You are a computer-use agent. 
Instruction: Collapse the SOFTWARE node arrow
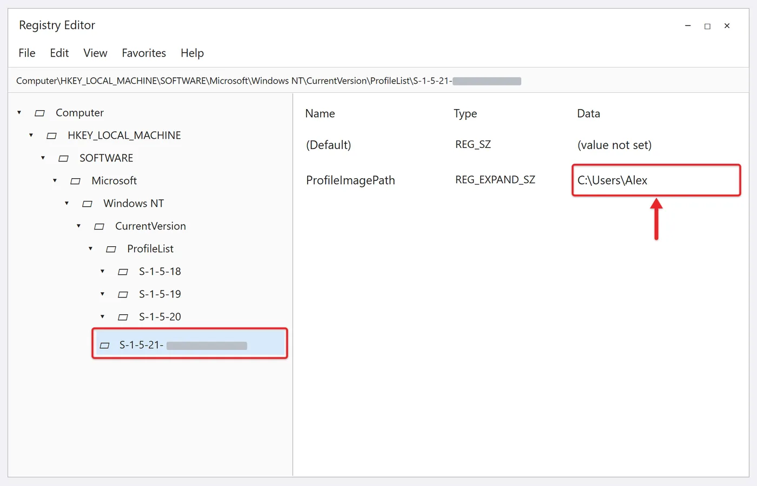click(43, 158)
